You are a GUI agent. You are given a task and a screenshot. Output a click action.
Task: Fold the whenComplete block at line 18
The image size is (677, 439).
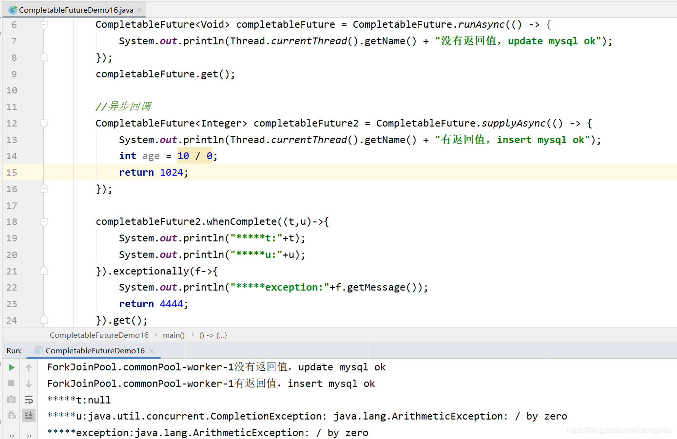tap(44, 222)
